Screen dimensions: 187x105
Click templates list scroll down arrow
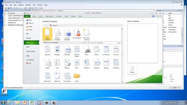click(x=122, y=82)
